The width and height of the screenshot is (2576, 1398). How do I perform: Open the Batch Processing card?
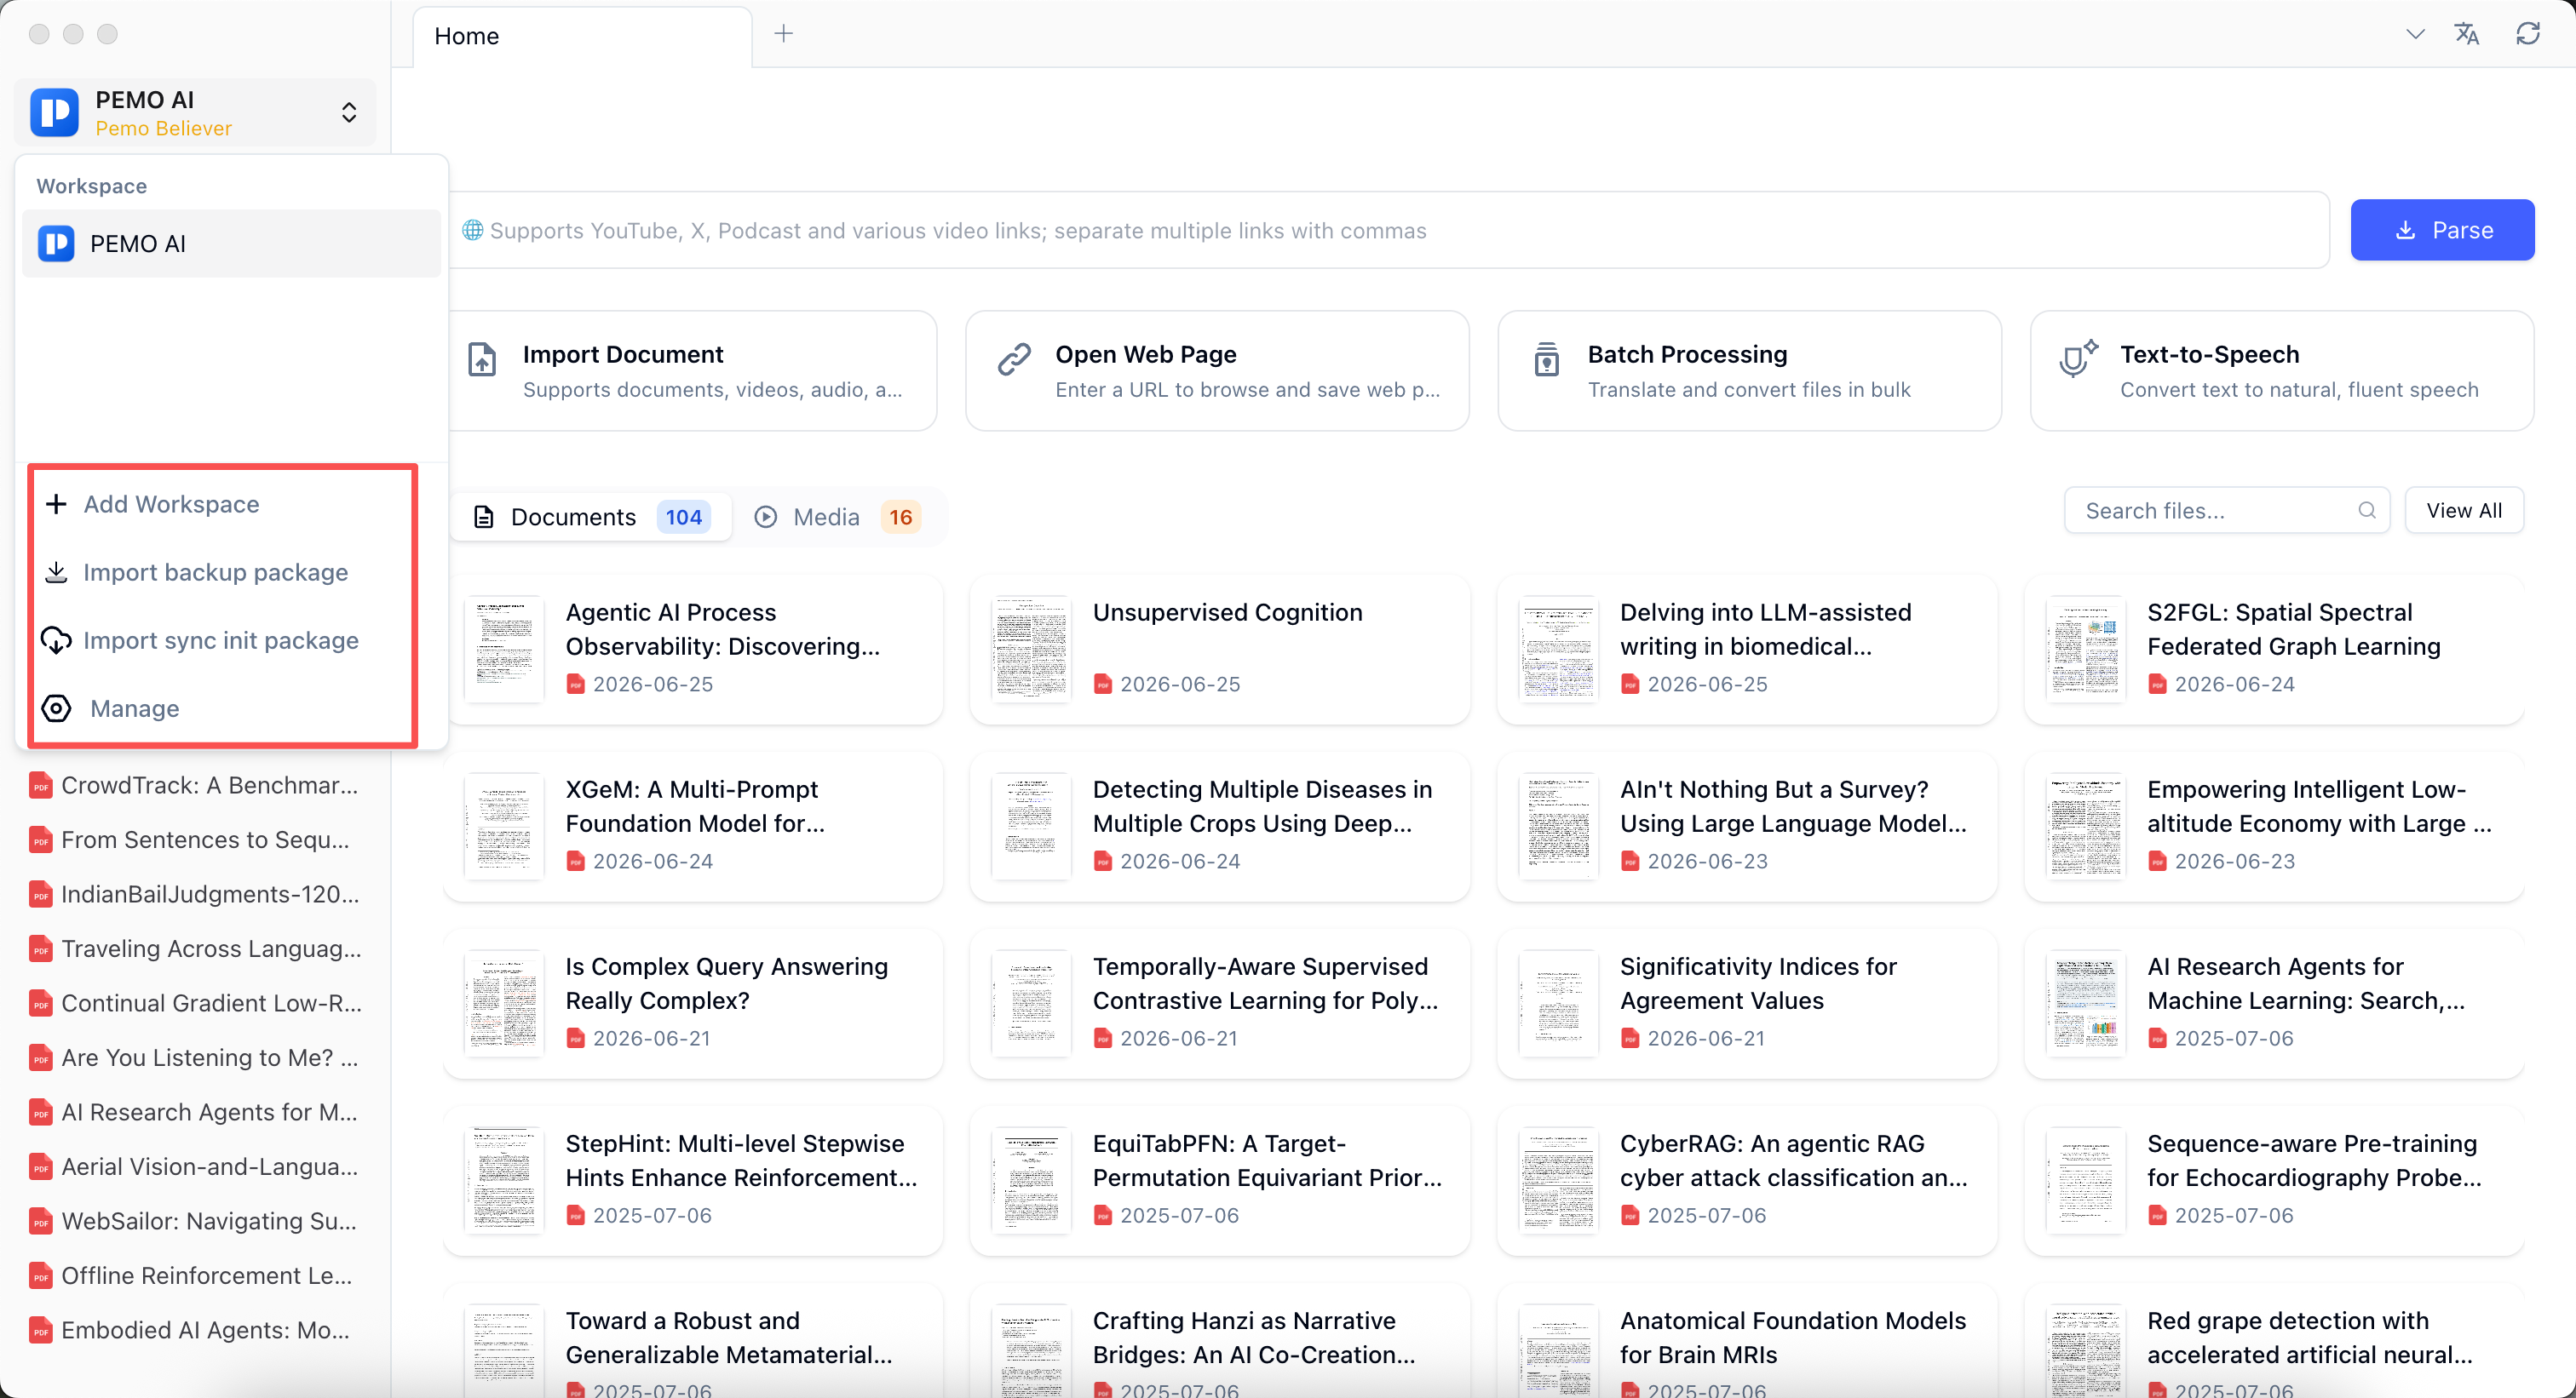(1749, 370)
